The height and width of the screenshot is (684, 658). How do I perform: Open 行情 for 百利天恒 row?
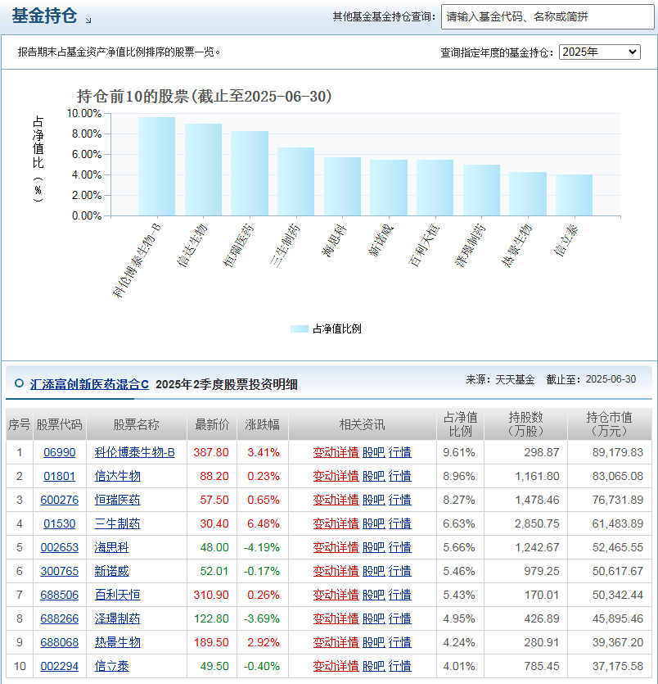(399, 595)
